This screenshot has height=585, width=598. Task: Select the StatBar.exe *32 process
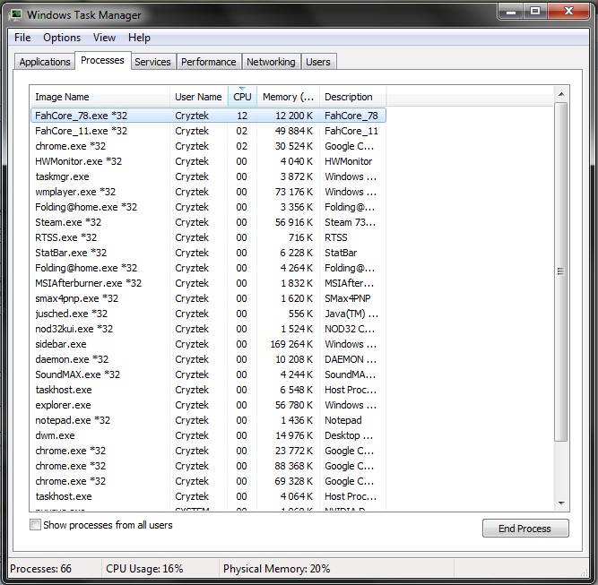click(208, 253)
